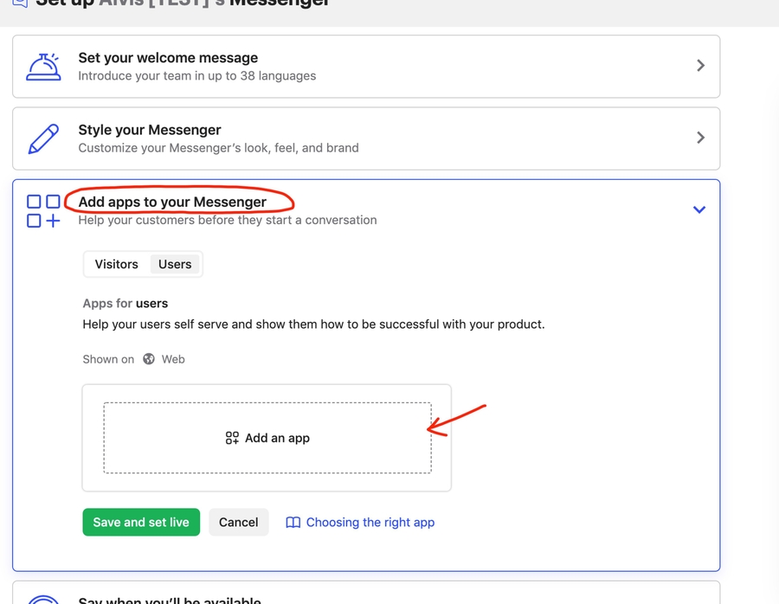This screenshot has height=604, width=779.
Task: Click the Messenger icon in the page header
Action: (x=19, y=3)
